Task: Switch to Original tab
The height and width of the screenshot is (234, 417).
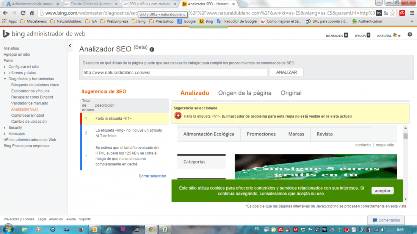Action: pyautogui.click(x=291, y=93)
